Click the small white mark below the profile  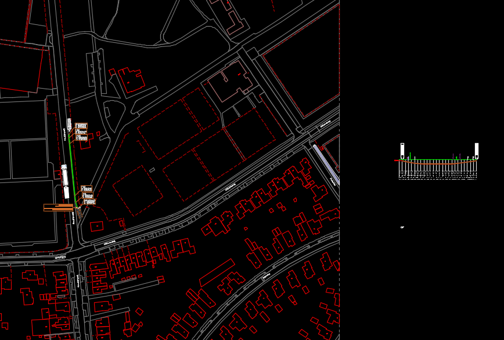[402, 228]
